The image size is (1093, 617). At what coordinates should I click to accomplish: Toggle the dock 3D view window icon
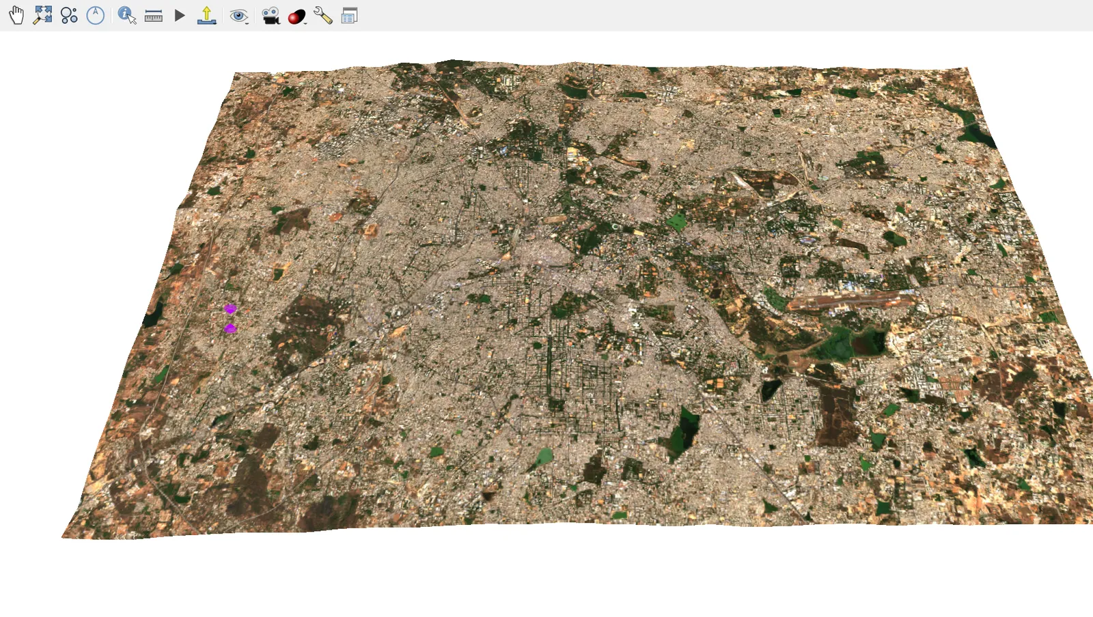coord(349,16)
